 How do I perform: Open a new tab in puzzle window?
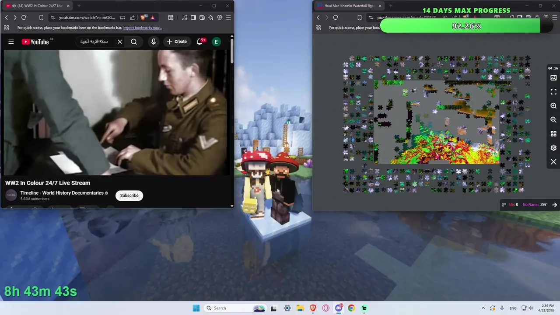coord(391,6)
